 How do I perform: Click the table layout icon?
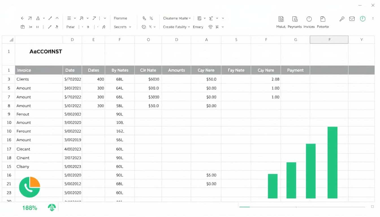point(199,18)
